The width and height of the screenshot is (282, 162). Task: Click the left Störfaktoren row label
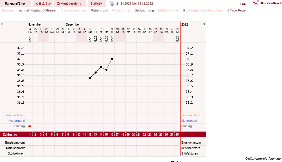coord(16,153)
